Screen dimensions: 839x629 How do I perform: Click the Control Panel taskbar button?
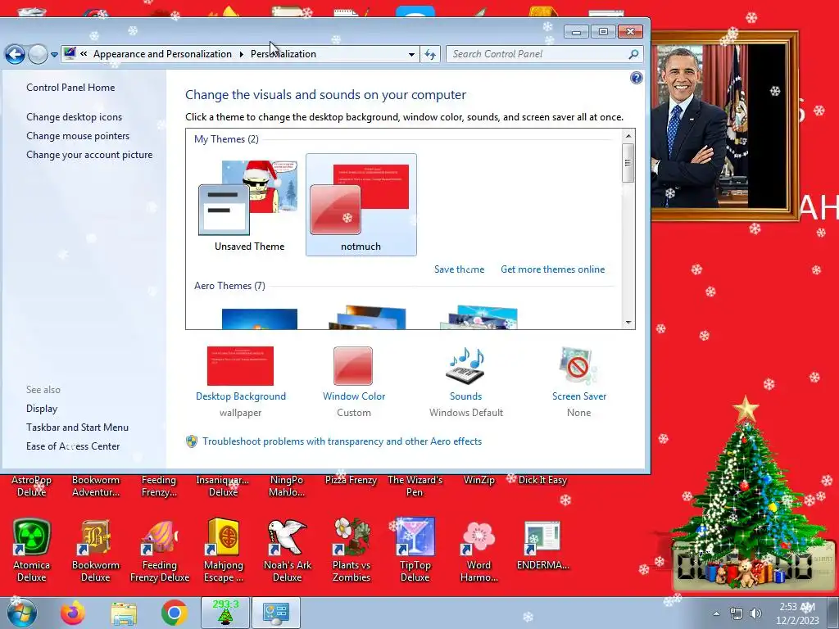click(x=276, y=613)
